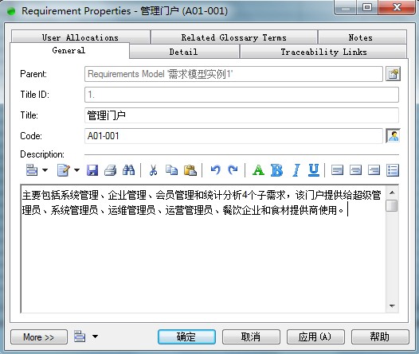
Task: Open the bottom menu dropdown next to More
Action: click(95, 336)
